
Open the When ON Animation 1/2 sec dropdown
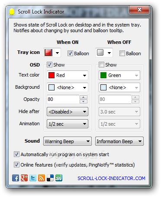(68, 124)
